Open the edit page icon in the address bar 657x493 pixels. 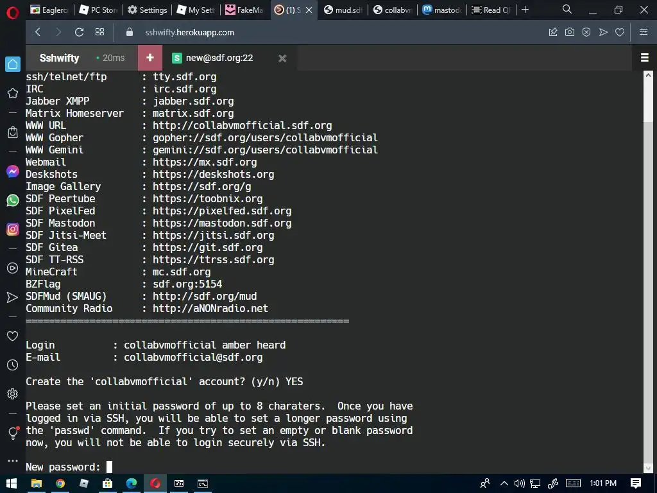click(x=553, y=32)
